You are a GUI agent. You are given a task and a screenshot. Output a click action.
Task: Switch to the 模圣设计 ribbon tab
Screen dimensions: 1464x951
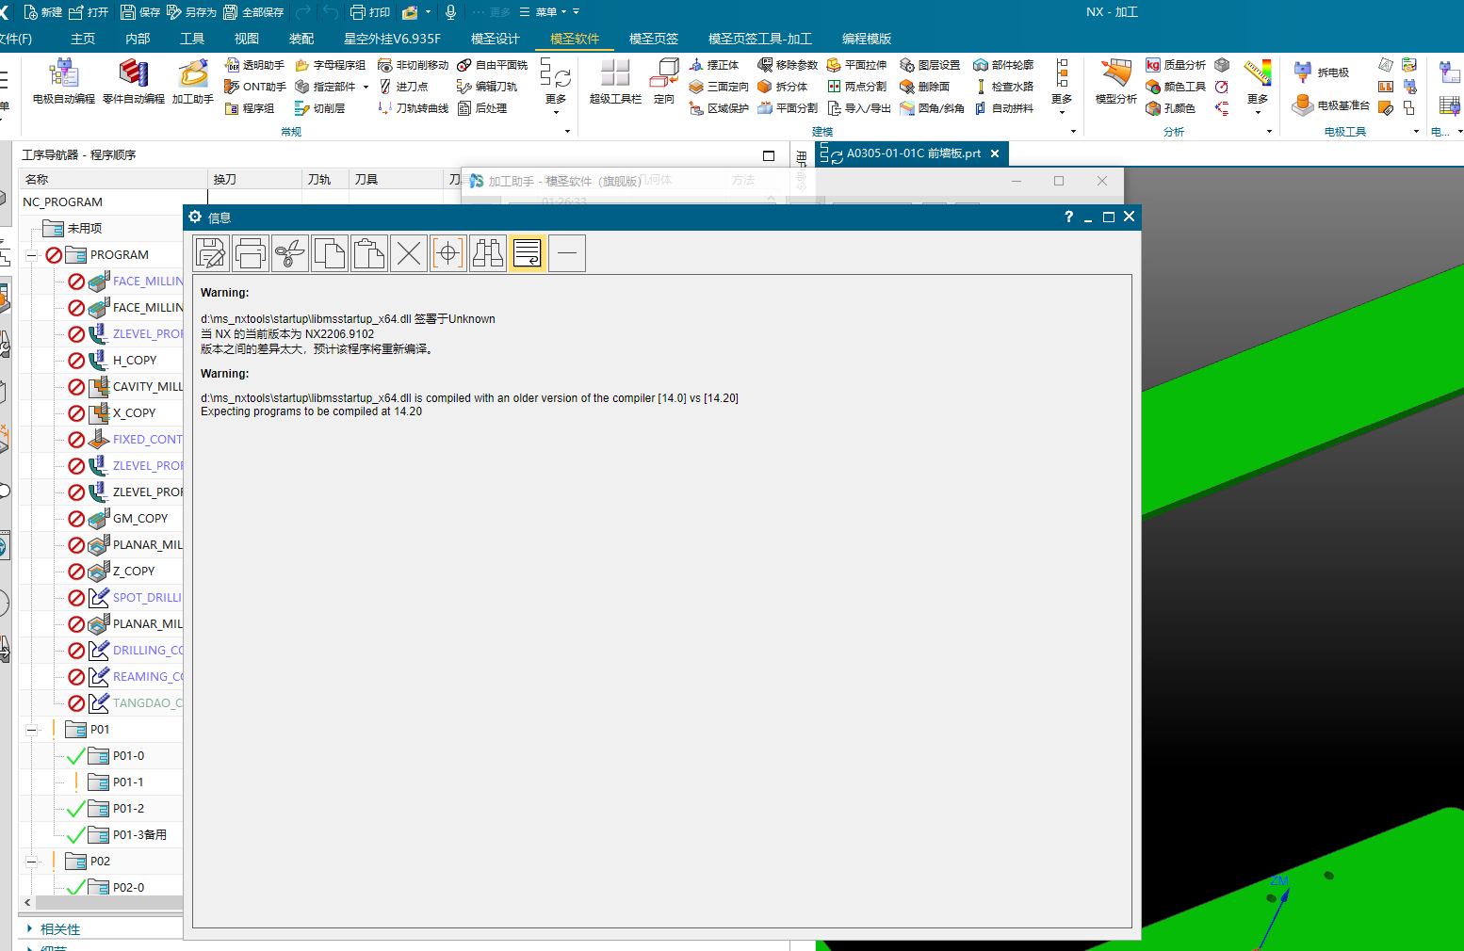click(x=496, y=39)
